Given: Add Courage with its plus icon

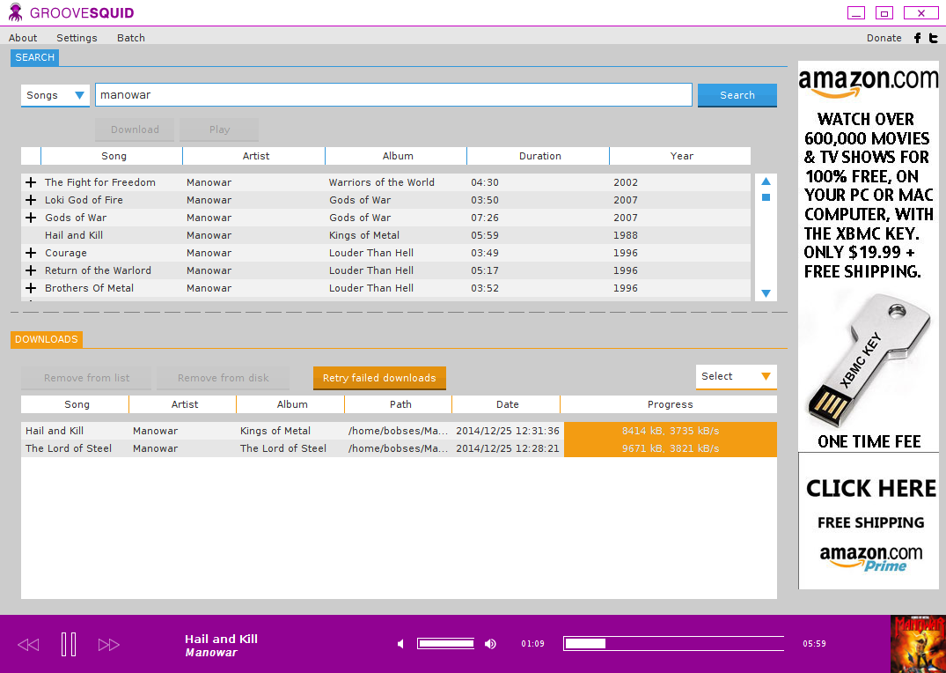Looking at the screenshot, I should click(x=31, y=253).
